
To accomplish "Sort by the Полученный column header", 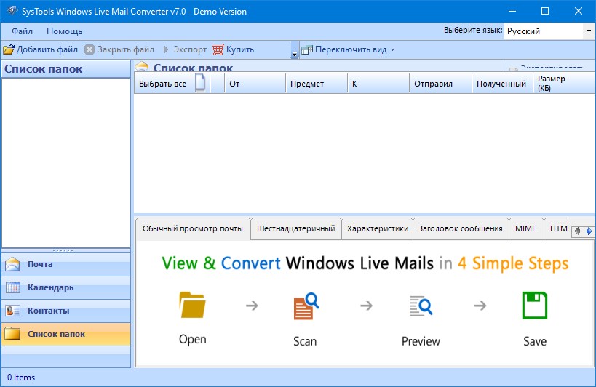I will point(503,84).
